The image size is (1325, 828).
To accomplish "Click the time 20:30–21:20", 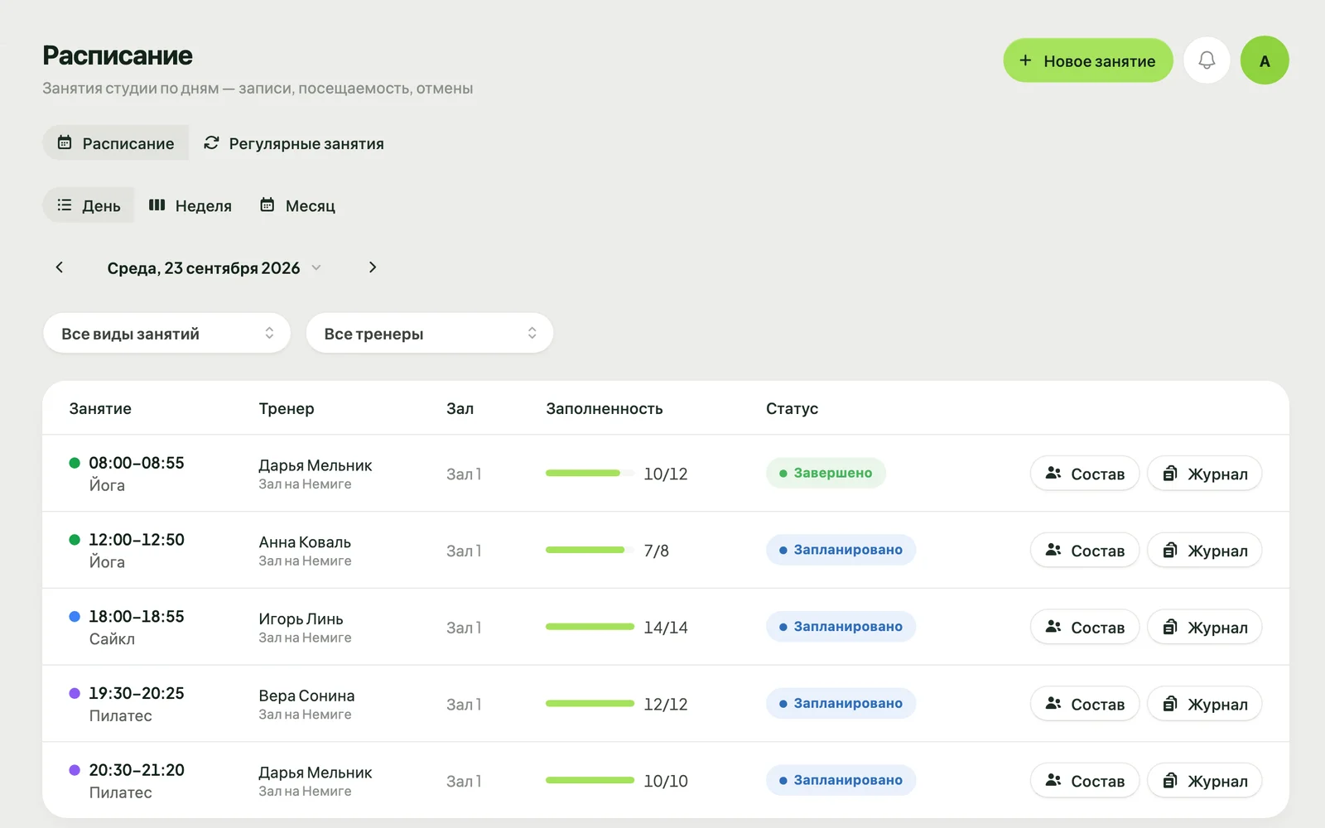I will click(137, 770).
